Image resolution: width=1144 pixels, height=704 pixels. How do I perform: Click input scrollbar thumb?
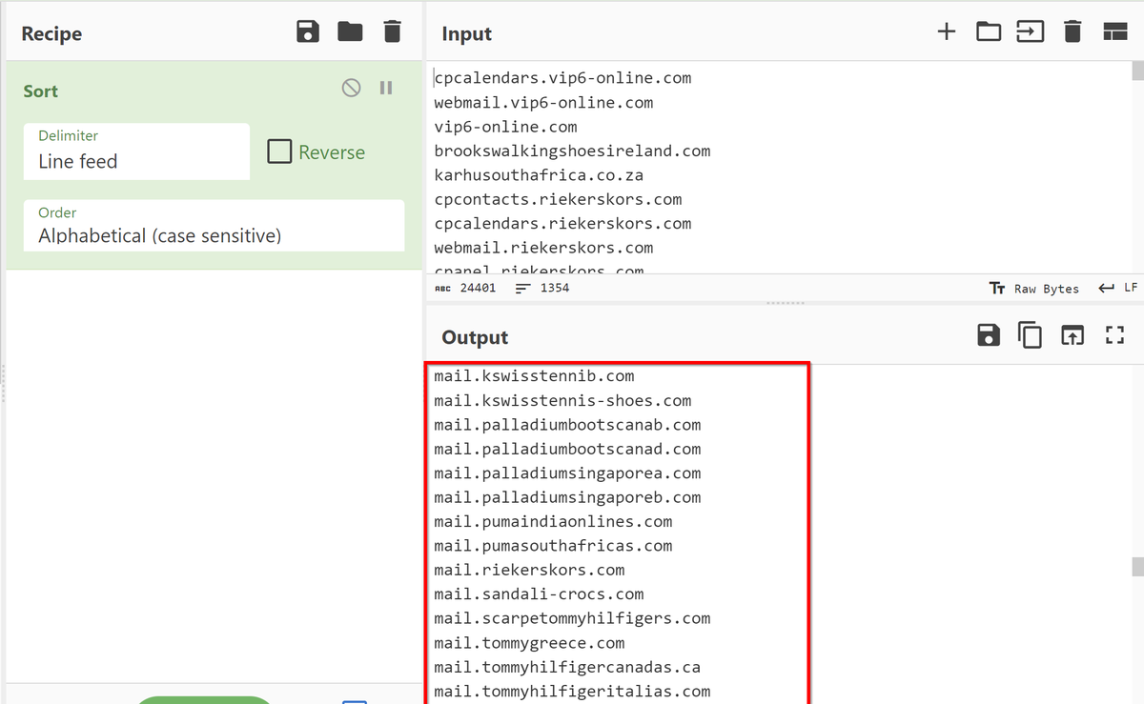click(1137, 71)
